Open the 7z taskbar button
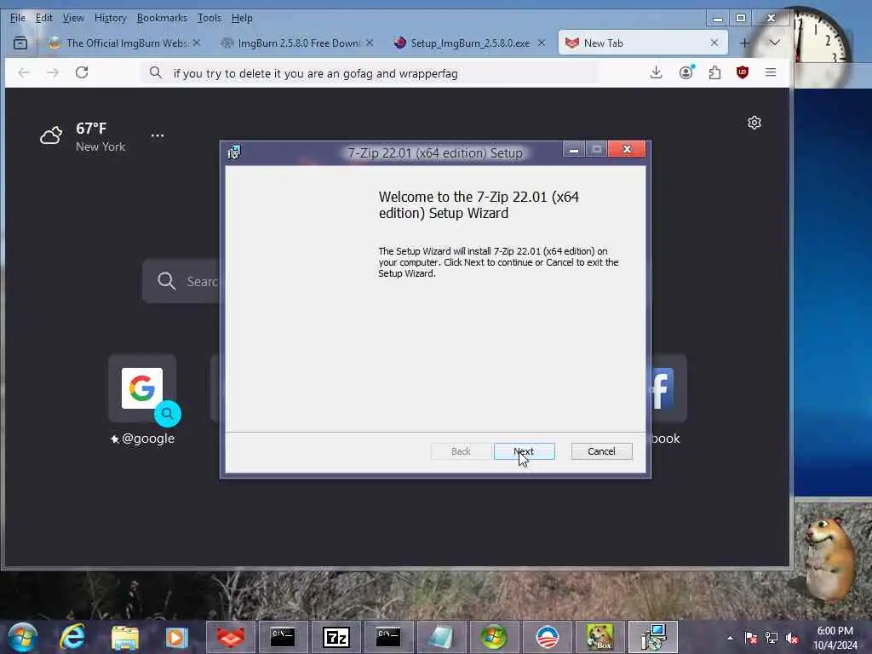 (336, 637)
